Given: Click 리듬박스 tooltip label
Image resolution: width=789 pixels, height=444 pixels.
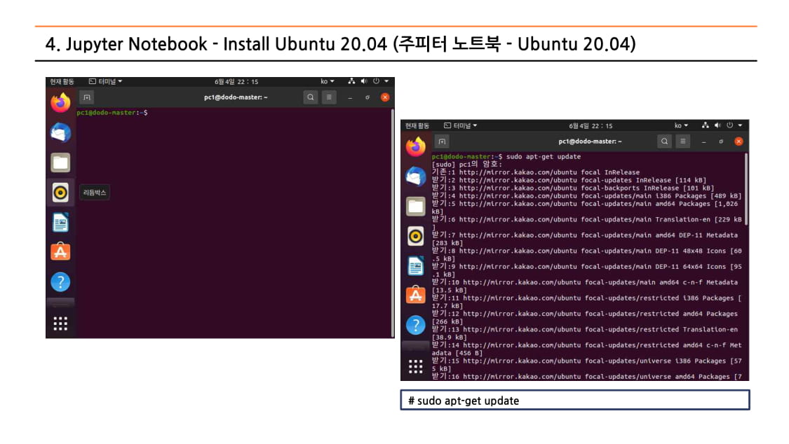Looking at the screenshot, I should point(95,193).
